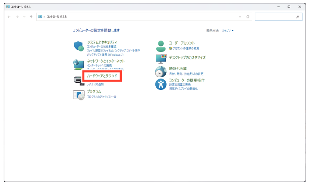Click the search magnifier icon
The image size is (309, 185).
[x=298, y=17]
